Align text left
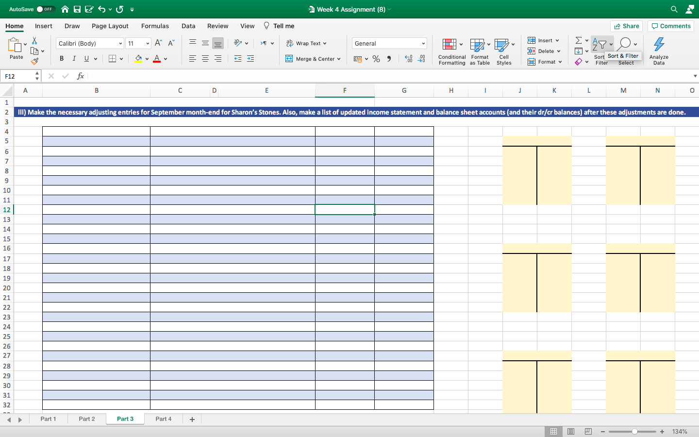Viewport: 699px width, 437px height. [x=193, y=59]
